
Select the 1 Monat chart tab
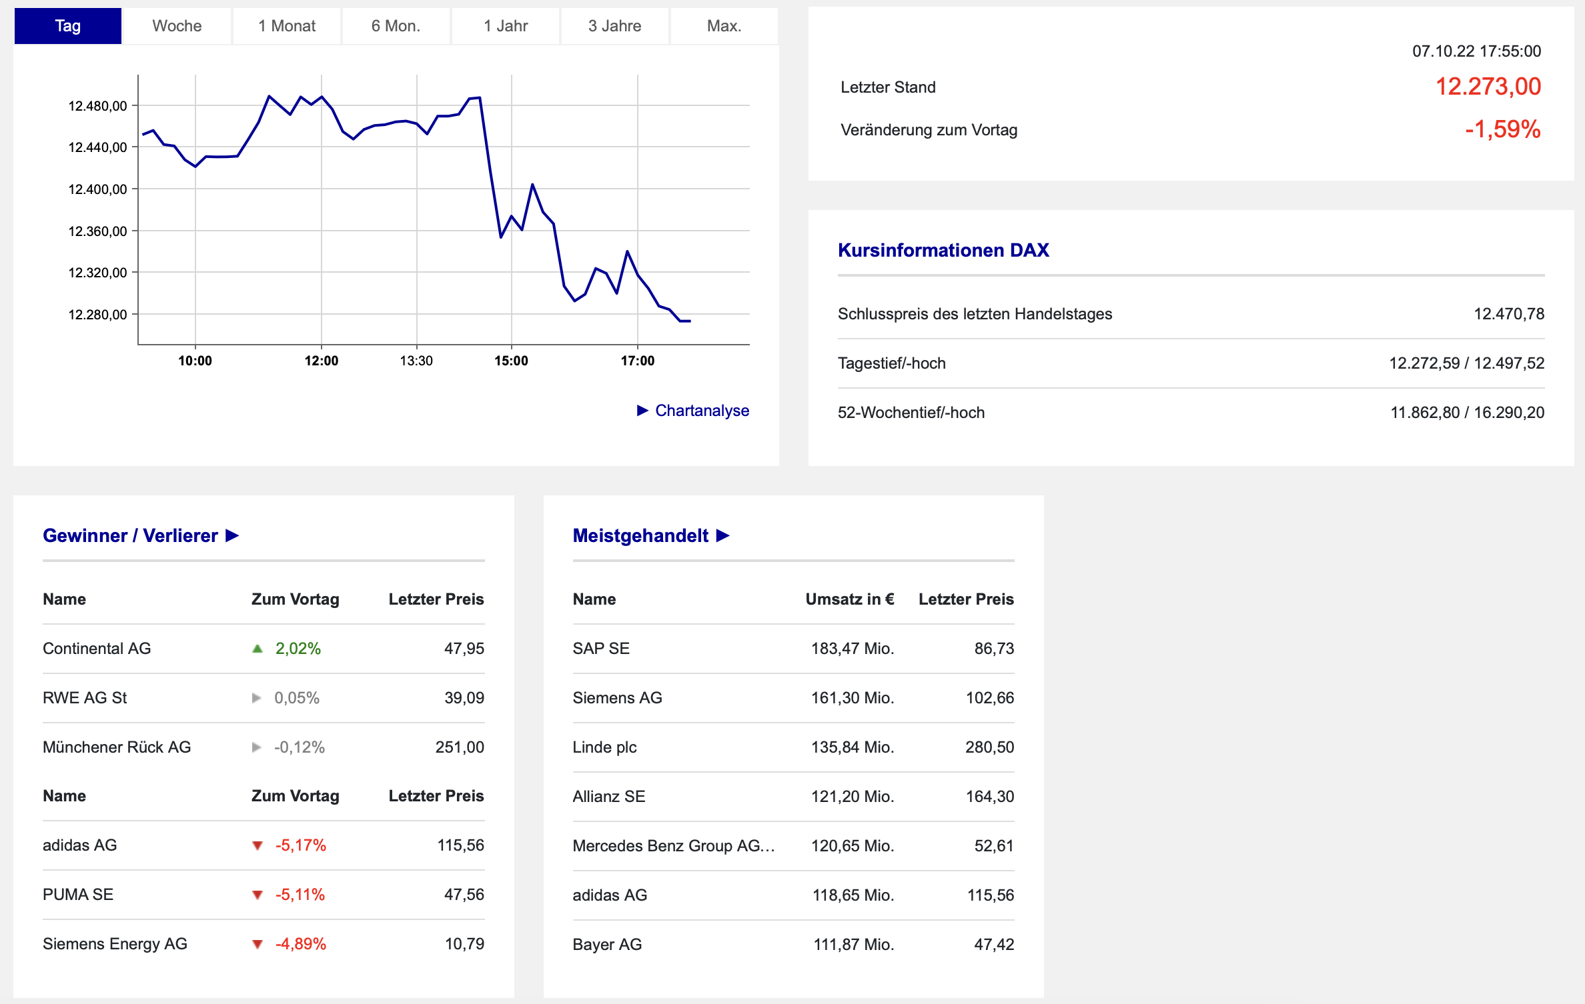(x=287, y=26)
